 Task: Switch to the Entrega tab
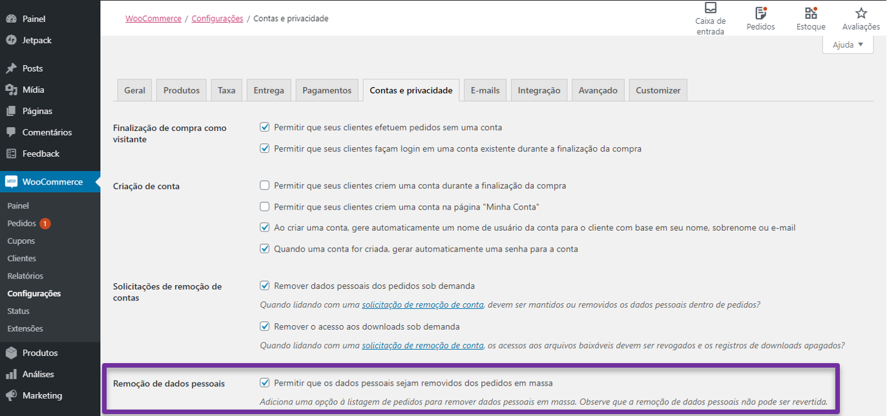pyautogui.click(x=269, y=90)
